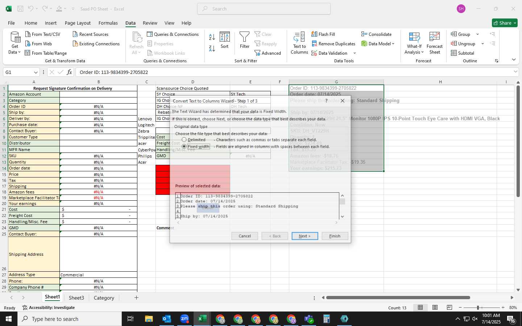The width and height of the screenshot is (522, 326).
Task: Open Ungroup dropdown arrow
Action: (x=482, y=43)
